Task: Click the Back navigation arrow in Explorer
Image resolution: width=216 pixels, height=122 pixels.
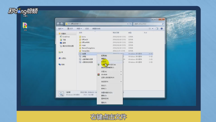Action: click(x=58, y=24)
